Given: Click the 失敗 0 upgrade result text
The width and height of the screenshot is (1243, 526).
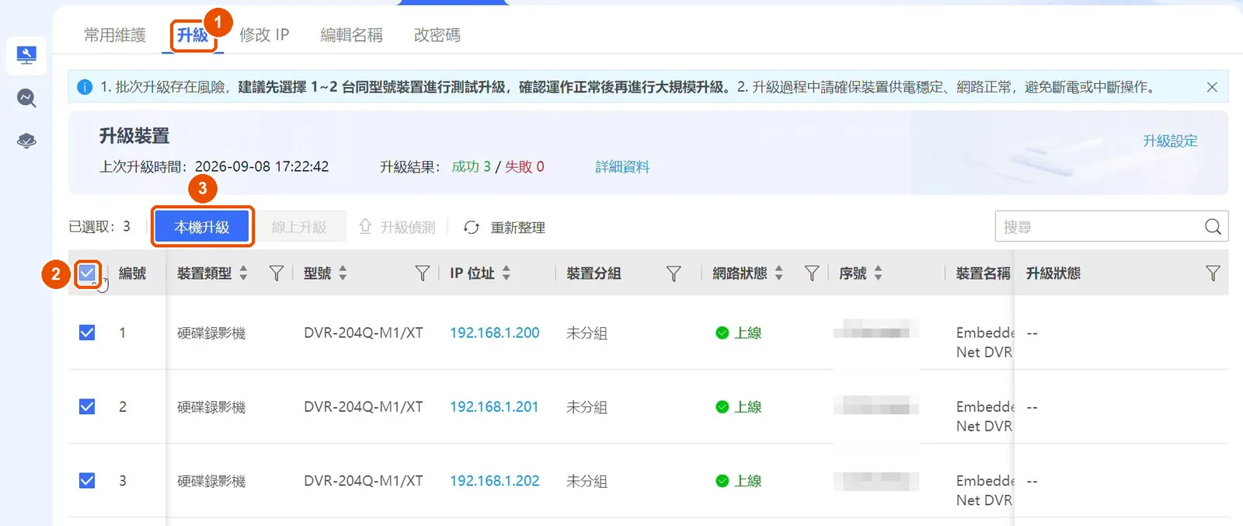Looking at the screenshot, I should (x=524, y=166).
